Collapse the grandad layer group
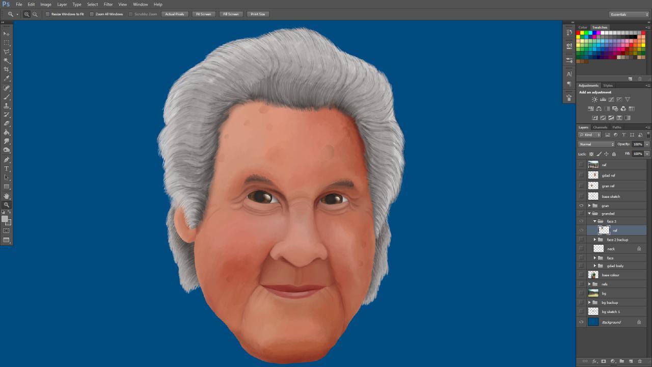The height and width of the screenshot is (367, 652). click(589, 214)
